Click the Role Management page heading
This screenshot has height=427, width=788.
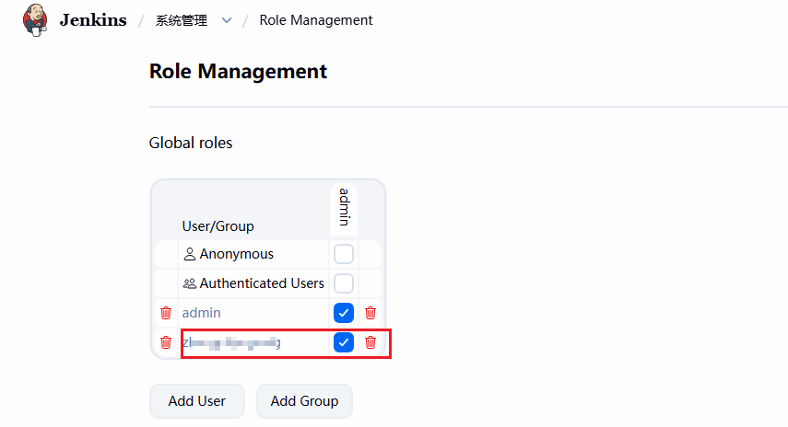[238, 71]
